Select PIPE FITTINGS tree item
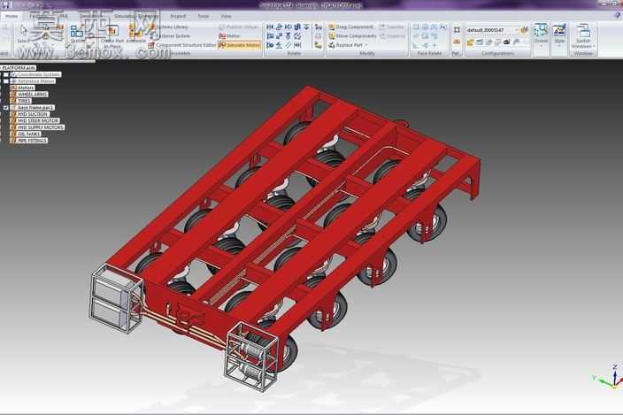This screenshot has height=415, width=623. 32,141
